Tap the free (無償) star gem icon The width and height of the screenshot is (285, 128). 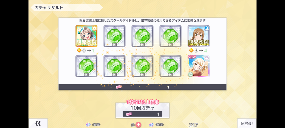point(151,125)
